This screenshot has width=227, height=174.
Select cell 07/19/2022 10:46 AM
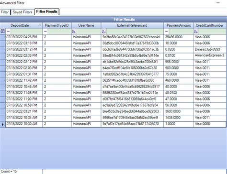click(24, 87)
